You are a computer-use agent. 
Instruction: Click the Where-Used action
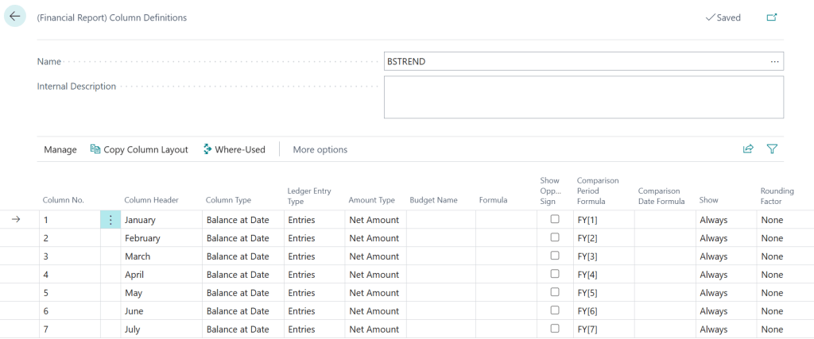[235, 149]
